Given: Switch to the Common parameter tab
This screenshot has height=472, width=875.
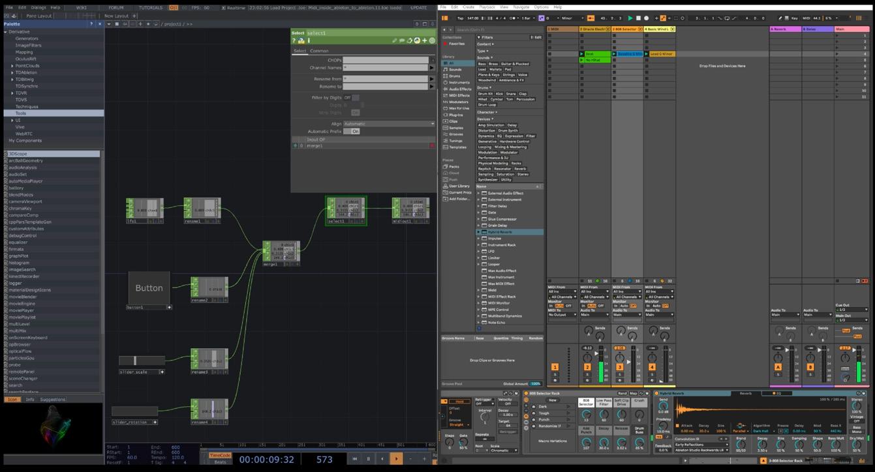Looking at the screenshot, I should click(319, 51).
